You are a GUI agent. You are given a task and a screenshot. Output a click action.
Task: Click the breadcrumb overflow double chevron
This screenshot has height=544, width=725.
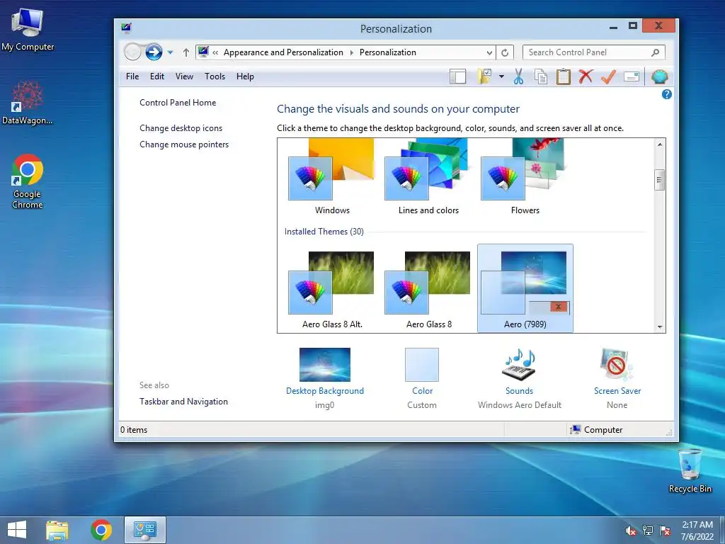pyautogui.click(x=215, y=52)
